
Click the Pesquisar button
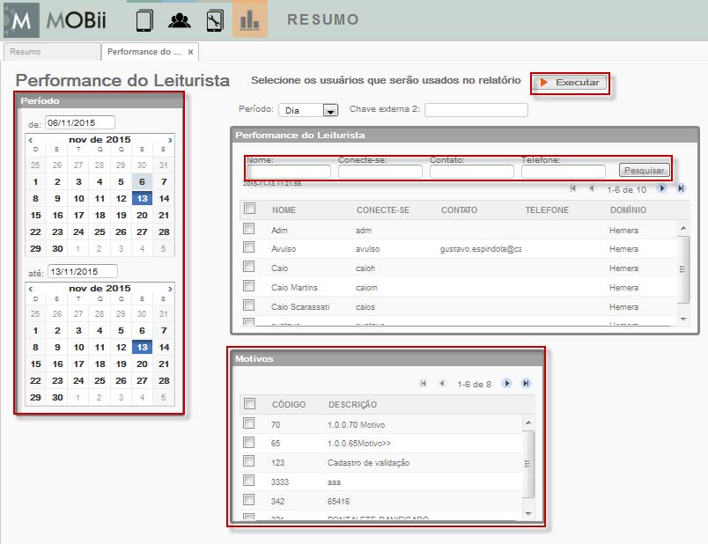[x=644, y=170]
